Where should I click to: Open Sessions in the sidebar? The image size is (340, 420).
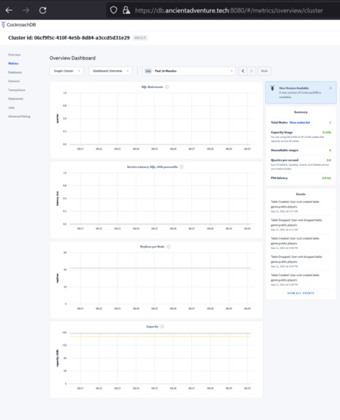(x=14, y=81)
